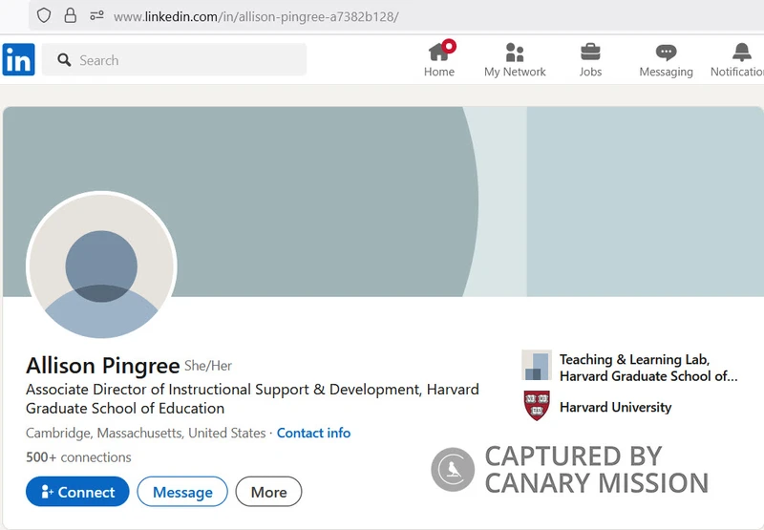The image size is (764, 530).
Task: Expand the More actions menu
Action: tap(268, 492)
